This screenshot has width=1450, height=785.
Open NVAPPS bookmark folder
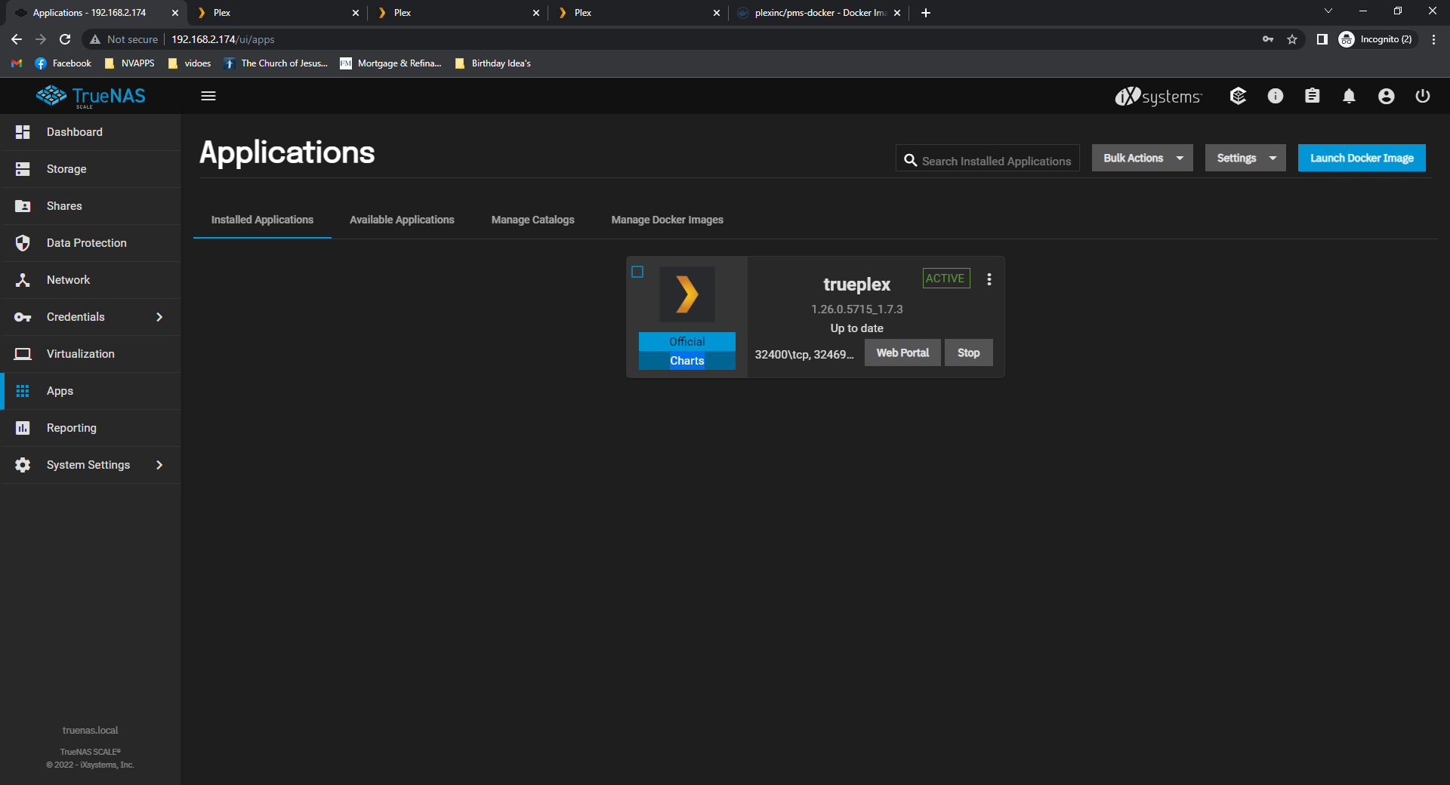[x=130, y=63]
